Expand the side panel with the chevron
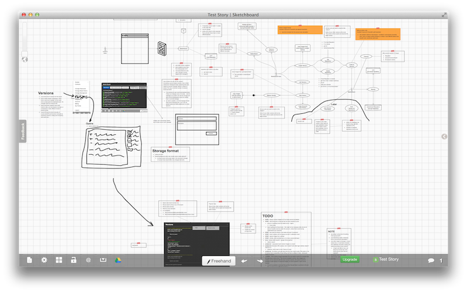 click(x=444, y=137)
